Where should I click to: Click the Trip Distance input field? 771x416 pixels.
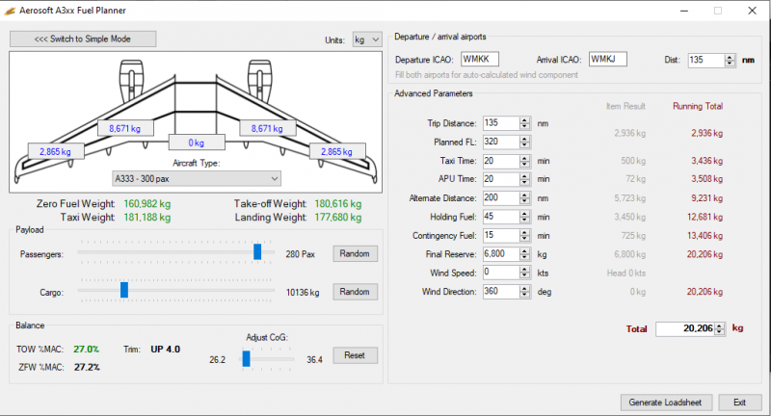click(x=500, y=123)
